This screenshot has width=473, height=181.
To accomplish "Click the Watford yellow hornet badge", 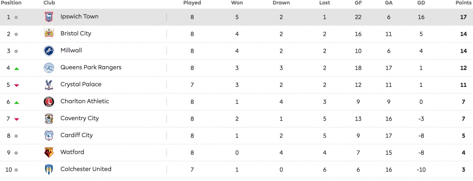I will (49, 153).
